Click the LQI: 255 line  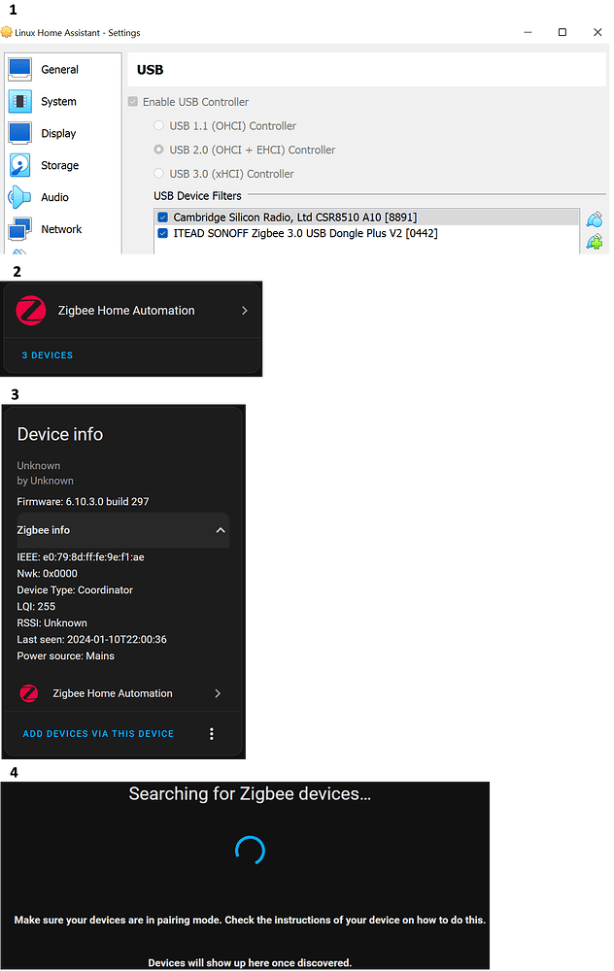36,606
